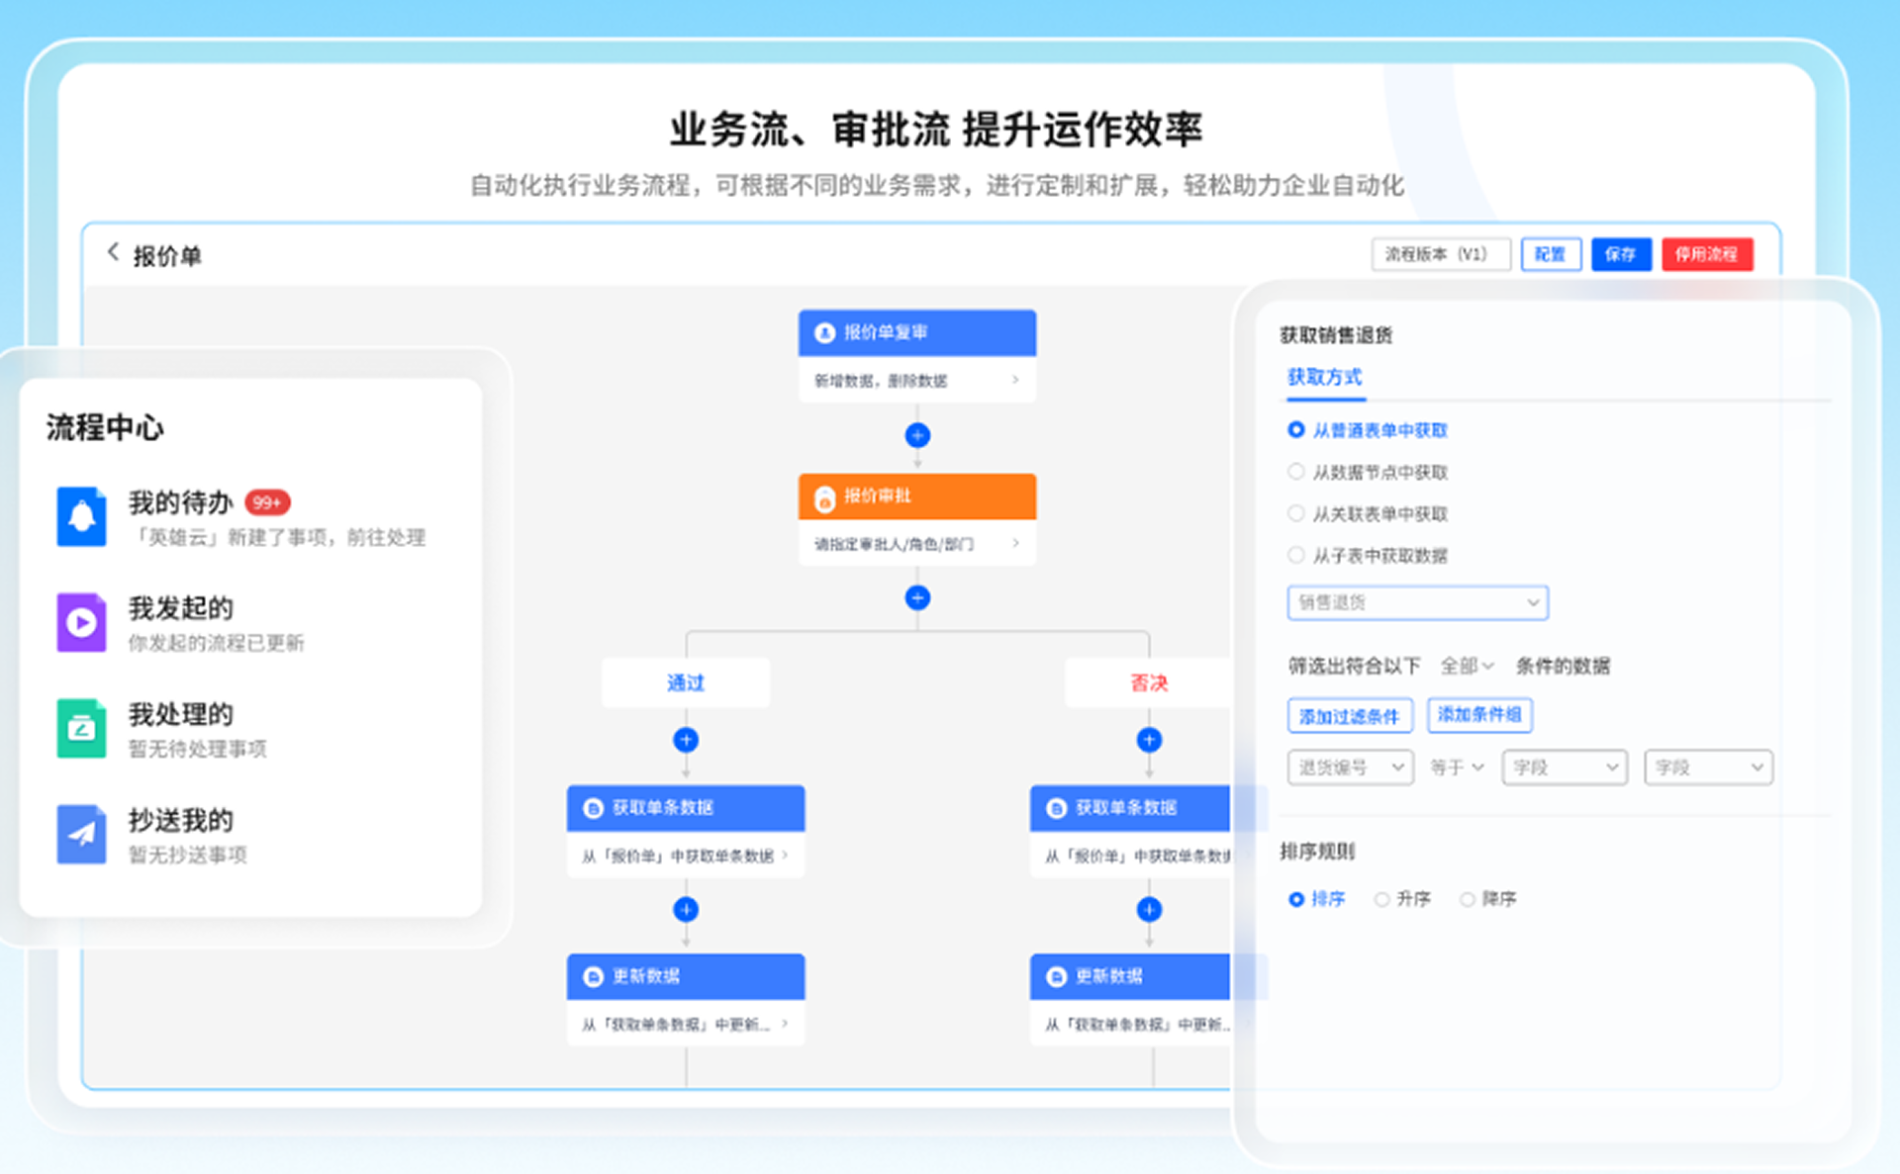Click the 筛选出符合以下 label
Image resolution: width=1900 pixels, height=1174 pixels.
pos(1354,666)
